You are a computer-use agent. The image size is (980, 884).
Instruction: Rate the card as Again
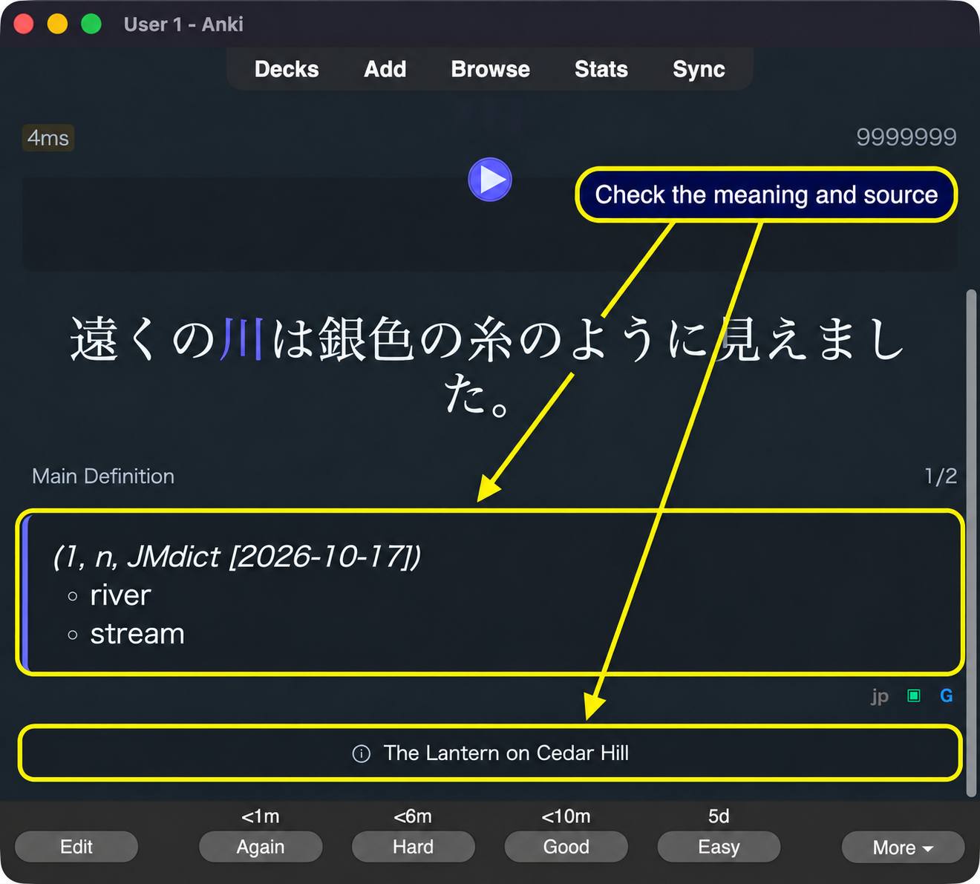click(261, 847)
